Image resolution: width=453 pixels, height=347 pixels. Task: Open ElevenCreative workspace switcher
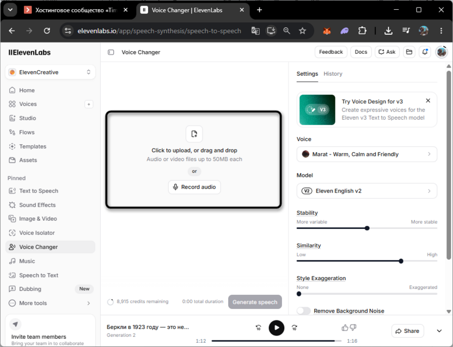tap(50, 72)
